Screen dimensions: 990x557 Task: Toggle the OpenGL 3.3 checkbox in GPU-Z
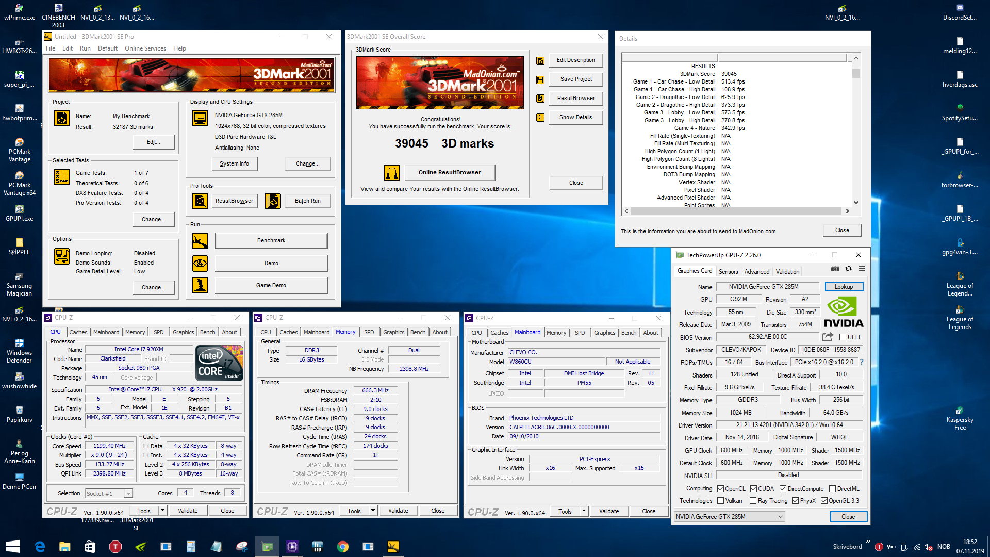pos(824,501)
